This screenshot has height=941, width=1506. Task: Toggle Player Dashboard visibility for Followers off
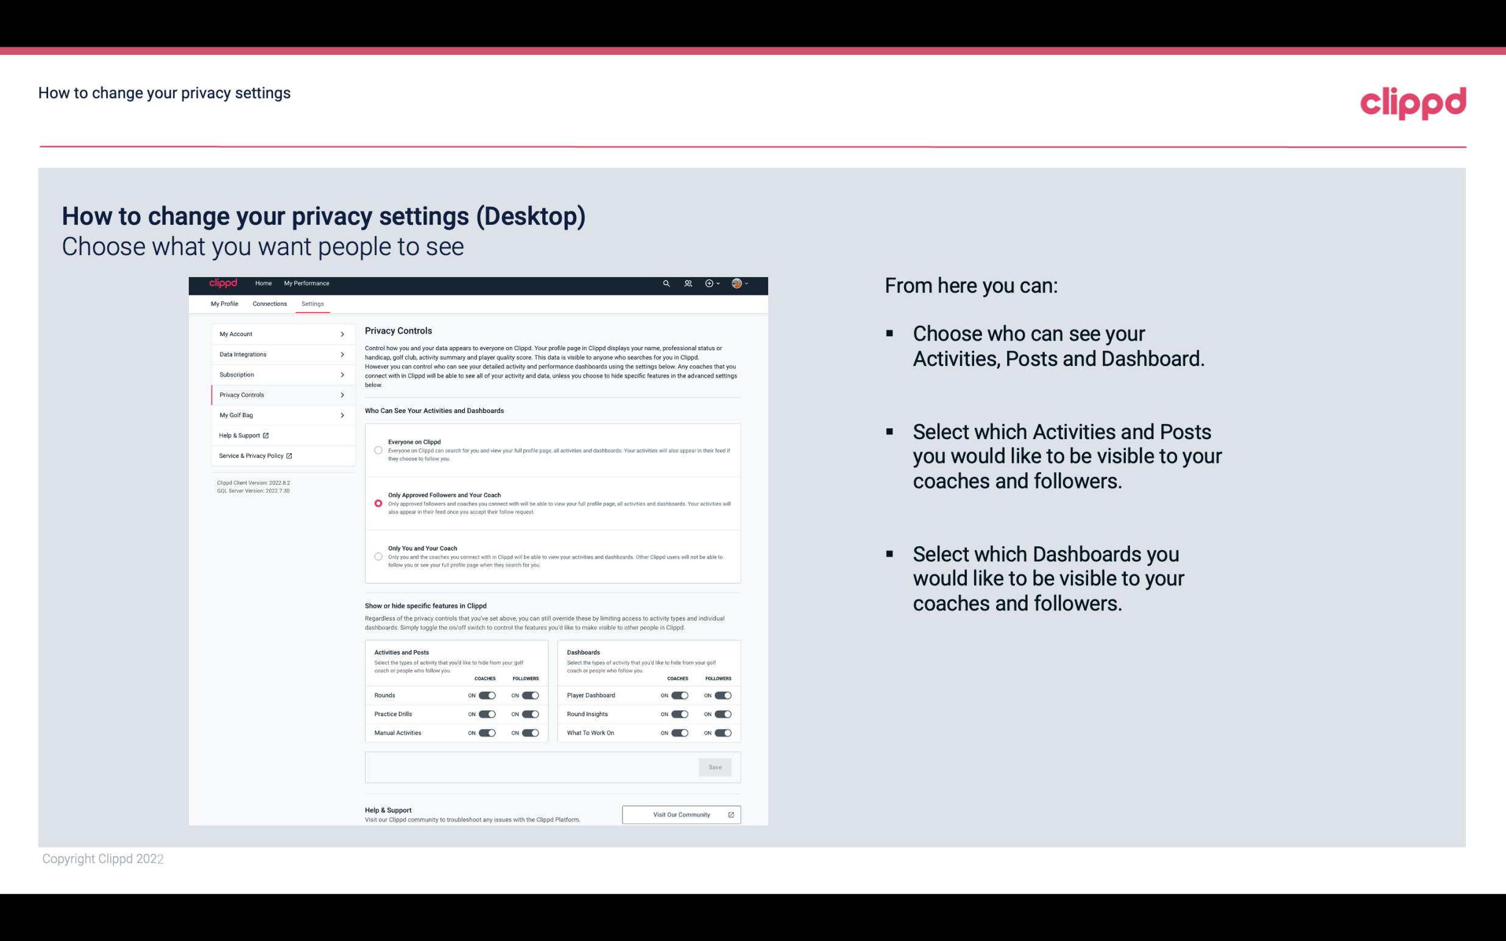[x=722, y=695]
